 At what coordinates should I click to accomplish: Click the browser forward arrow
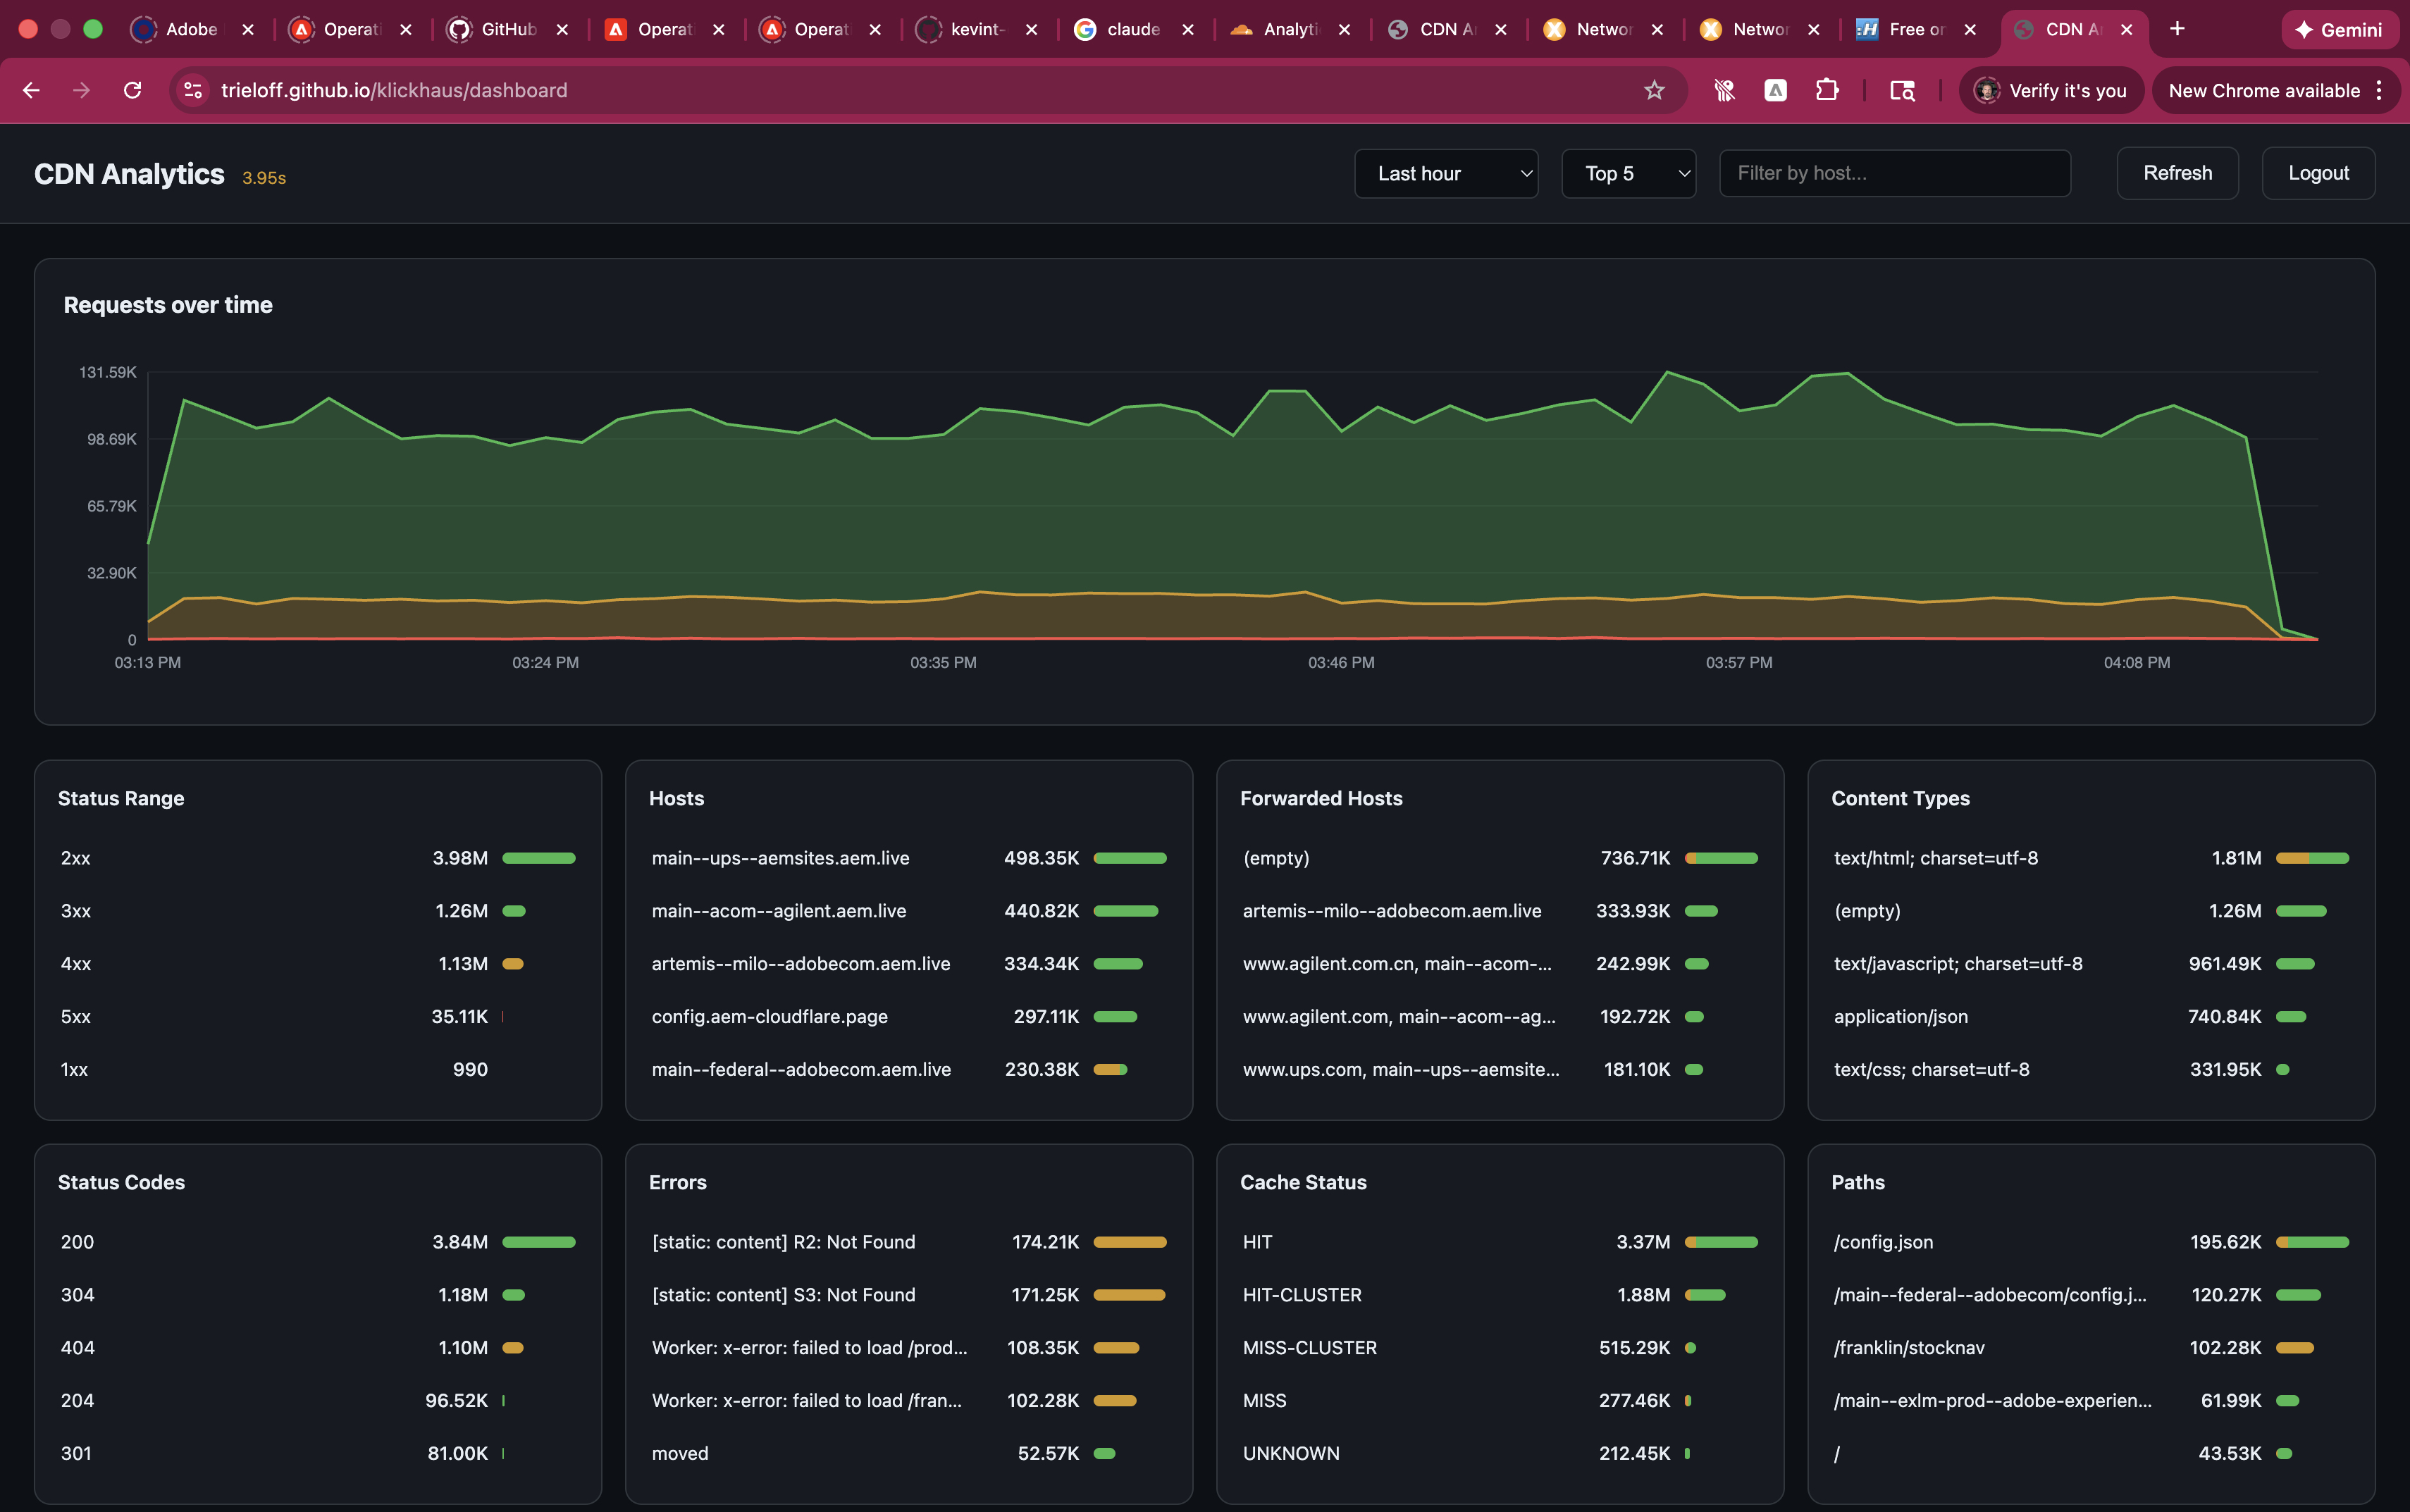[x=82, y=90]
